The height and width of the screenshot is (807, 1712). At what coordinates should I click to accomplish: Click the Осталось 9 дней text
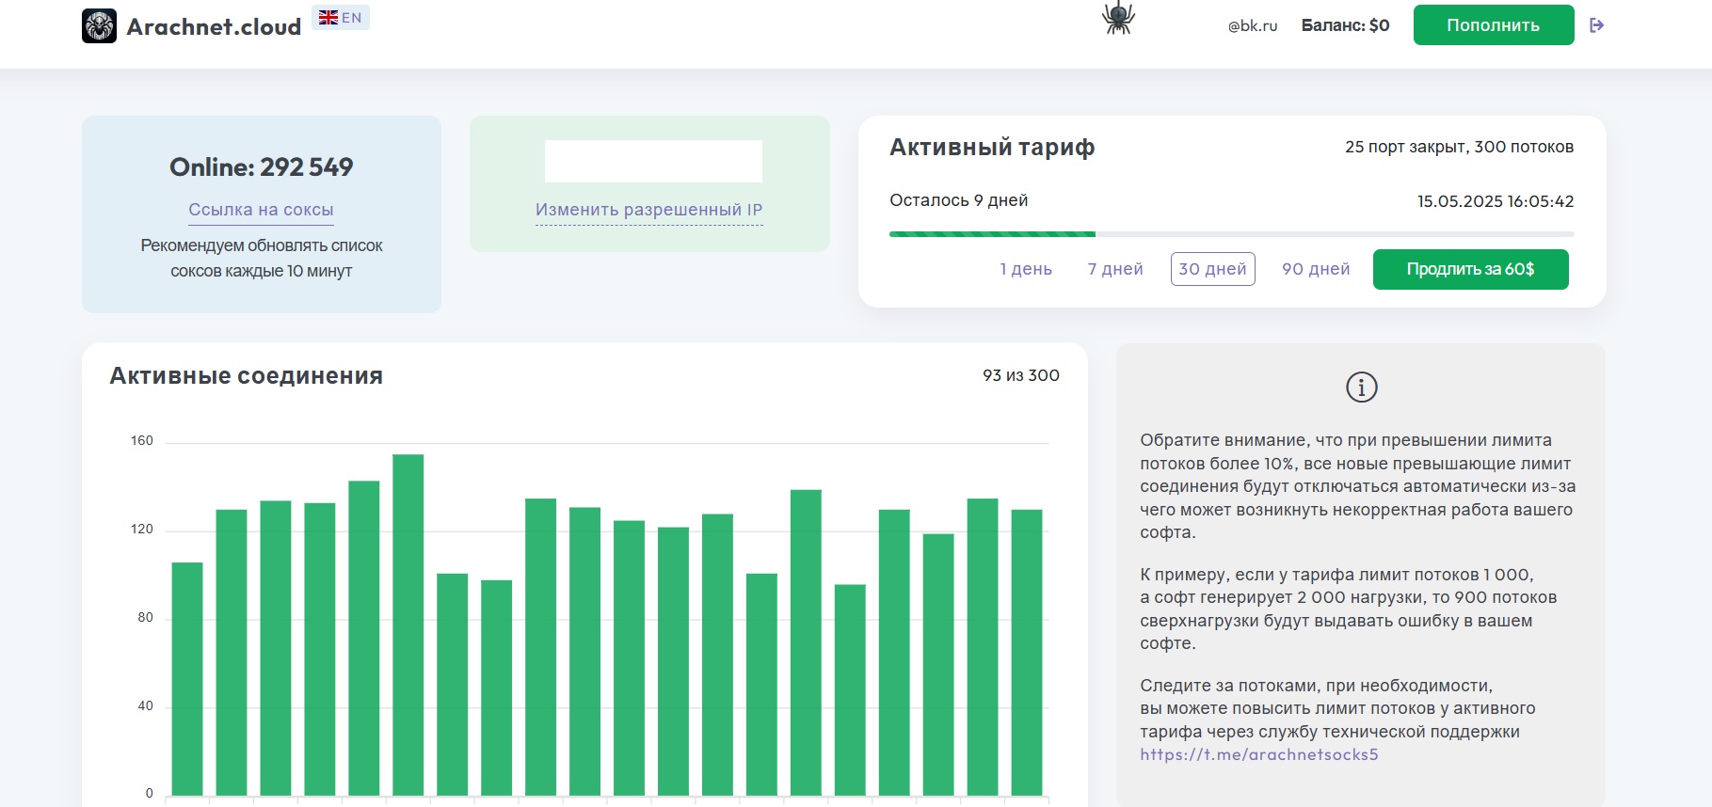coord(959,200)
